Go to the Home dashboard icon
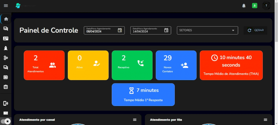This screenshot has height=125, width=278. tap(6, 19)
